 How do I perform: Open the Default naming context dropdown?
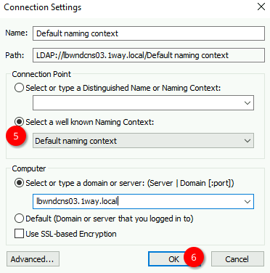143,141
